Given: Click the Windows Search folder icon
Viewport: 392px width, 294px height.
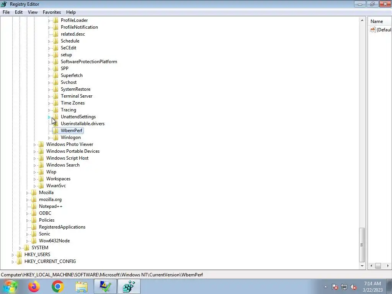Looking at the screenshot, I should [41, 165].
